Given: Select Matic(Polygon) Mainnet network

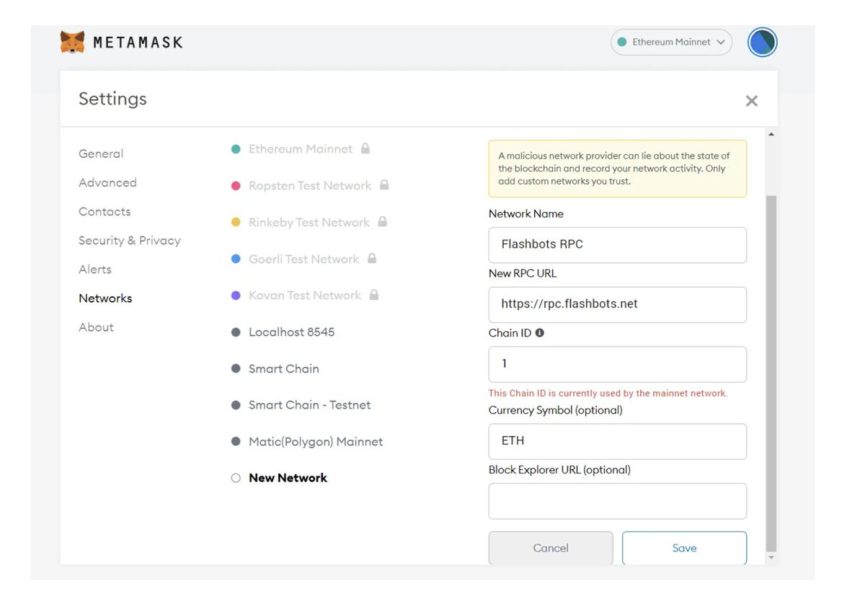Looking at the screenshot, I should [316, 442].
